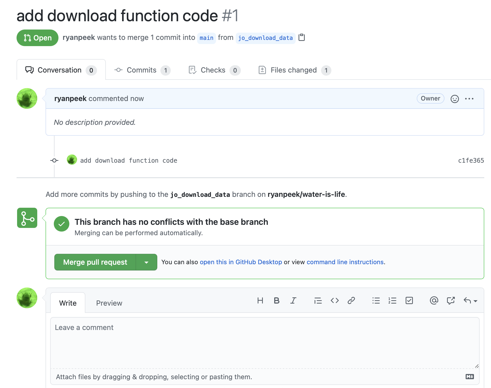Click into the Leave a comment field
491x388 pixels.
coord(265,343)
